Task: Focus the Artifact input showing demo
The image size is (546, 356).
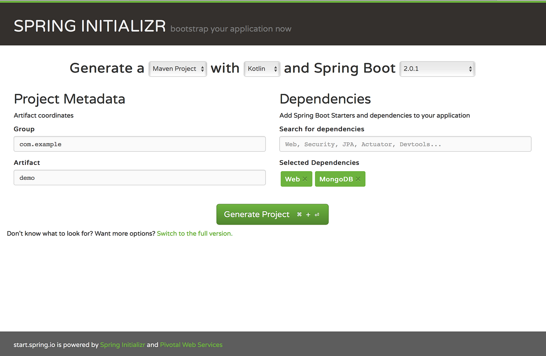Action: [x=139, y=177]
